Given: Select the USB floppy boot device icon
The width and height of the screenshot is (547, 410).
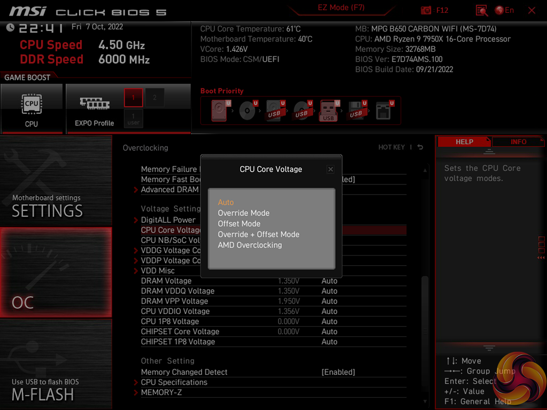Looking at the screenshot, I should pos(357,111).
